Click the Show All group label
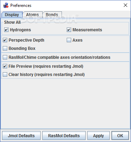 click(x=12, y=22)
